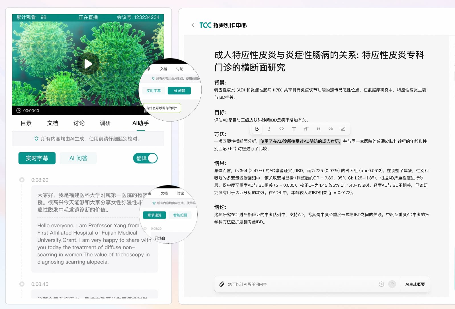Click the 正在直播 status label

pyautogui.click(x=88, y=17)
